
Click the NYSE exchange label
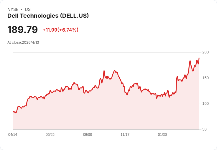[x=13, y=9]
